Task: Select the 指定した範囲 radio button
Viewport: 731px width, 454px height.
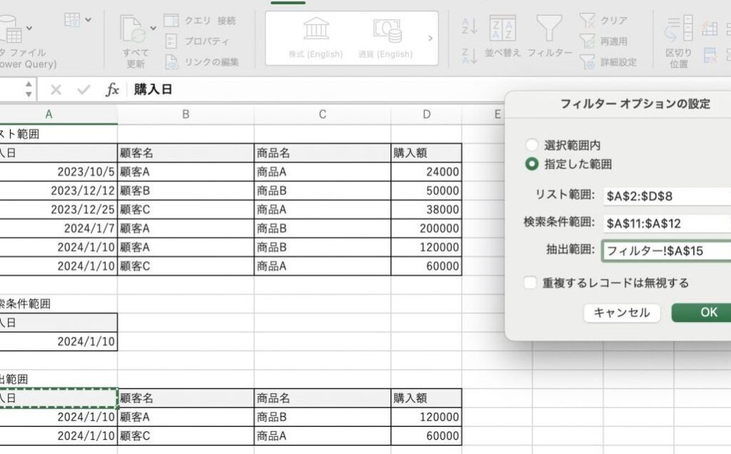Action: click(x=531, y=164)
